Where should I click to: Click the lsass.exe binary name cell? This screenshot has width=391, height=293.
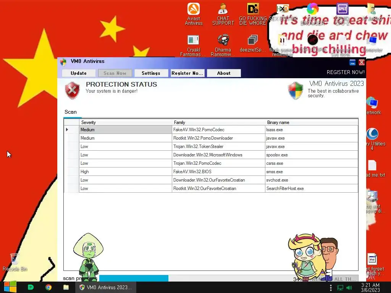click(x=312, y=130)
